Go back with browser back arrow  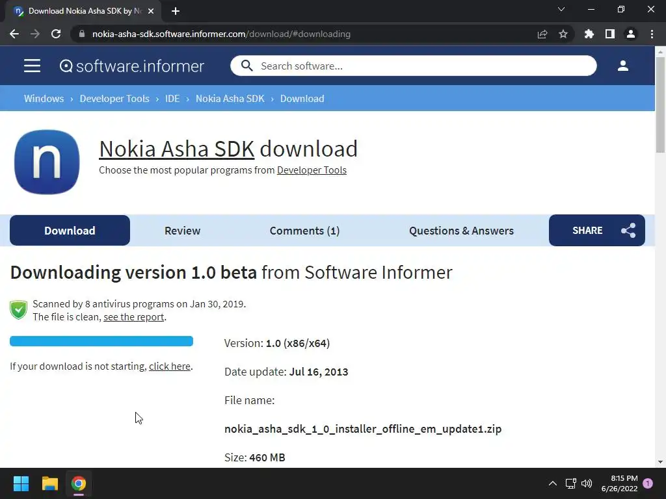click(x=14, y=34)
